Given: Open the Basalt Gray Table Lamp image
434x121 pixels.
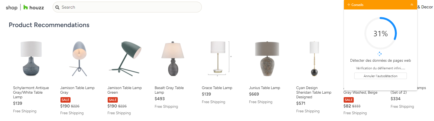Looking at the screenshot, I should (173, 58).
